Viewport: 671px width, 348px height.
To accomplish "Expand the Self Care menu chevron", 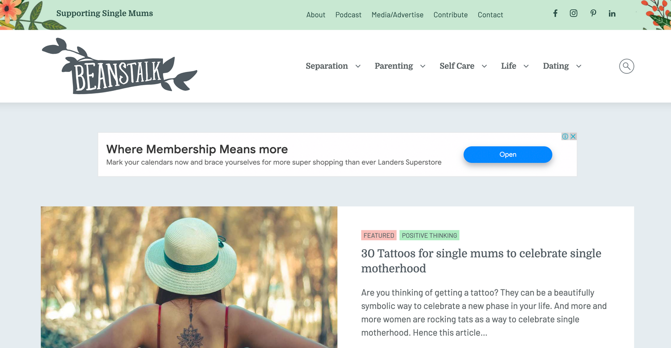I will (x=484, y=66).
